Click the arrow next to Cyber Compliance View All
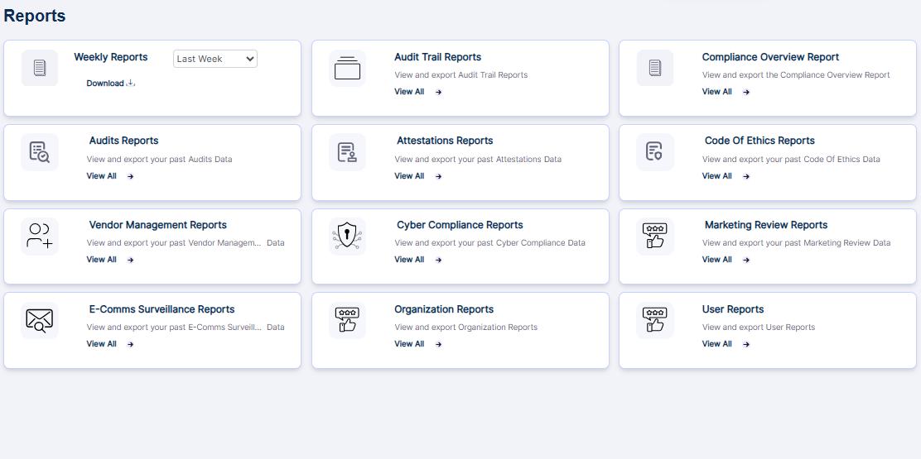Viewport: 921px width, 459px height. 439,261
